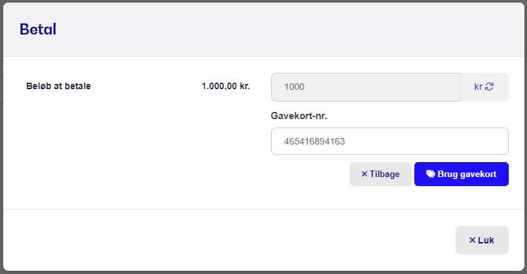Click the Brug gavekort button text
Image resolution: width=527 pixels, height=274 pixels.
tap(467, 174)
